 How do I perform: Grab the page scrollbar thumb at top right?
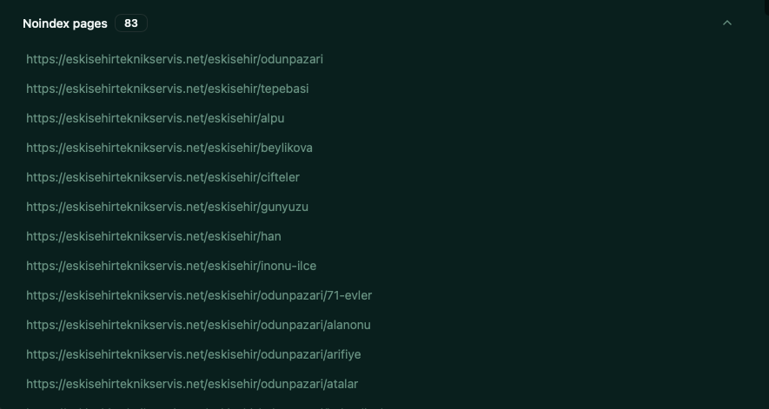tap(766, 6)
